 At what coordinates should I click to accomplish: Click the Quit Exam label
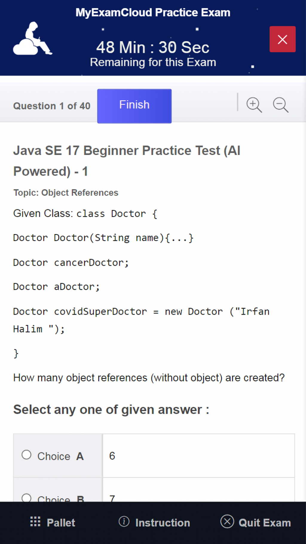click(264, 523)
